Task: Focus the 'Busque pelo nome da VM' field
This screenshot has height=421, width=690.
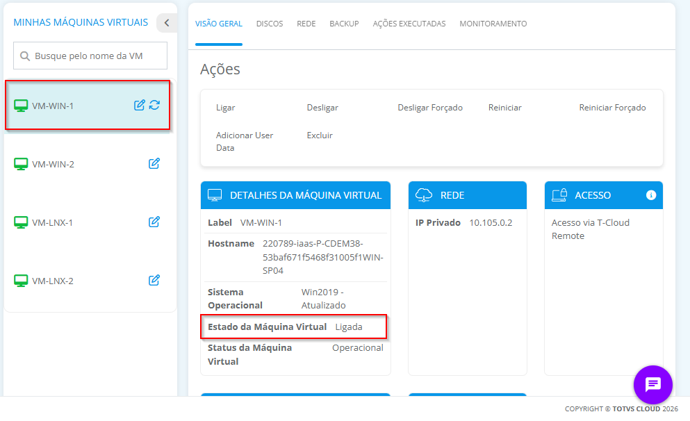Action: tap(90, 56)
